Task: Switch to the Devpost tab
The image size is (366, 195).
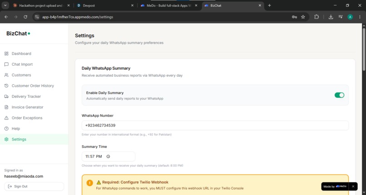Action: 104,5
